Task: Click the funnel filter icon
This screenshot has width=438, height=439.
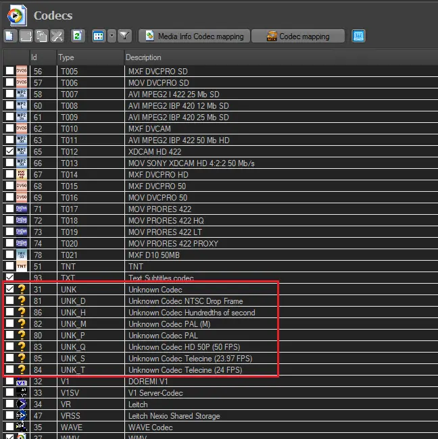Action: [124, 36]
